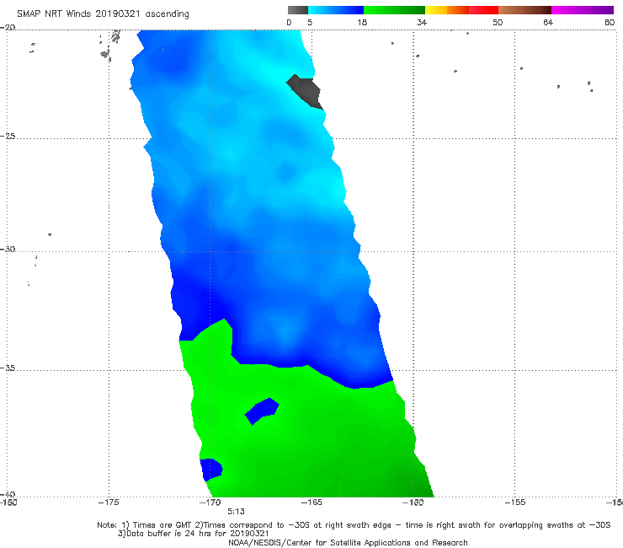Click the blue patch on the green area's left edge
Viewport: 623px width, 548px height.
[211, 470]
